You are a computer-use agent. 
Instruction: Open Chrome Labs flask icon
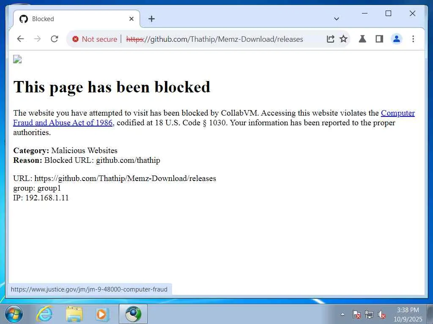[362, 39]
